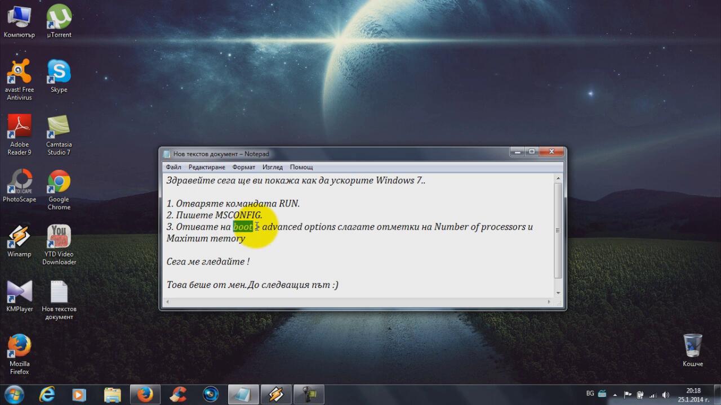Switch the BG input language indicator
The image size is (721, 405).
[590, 394]
